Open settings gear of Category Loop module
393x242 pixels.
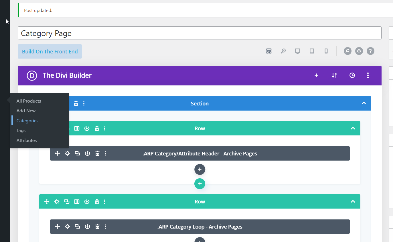(x=67, y=227)
